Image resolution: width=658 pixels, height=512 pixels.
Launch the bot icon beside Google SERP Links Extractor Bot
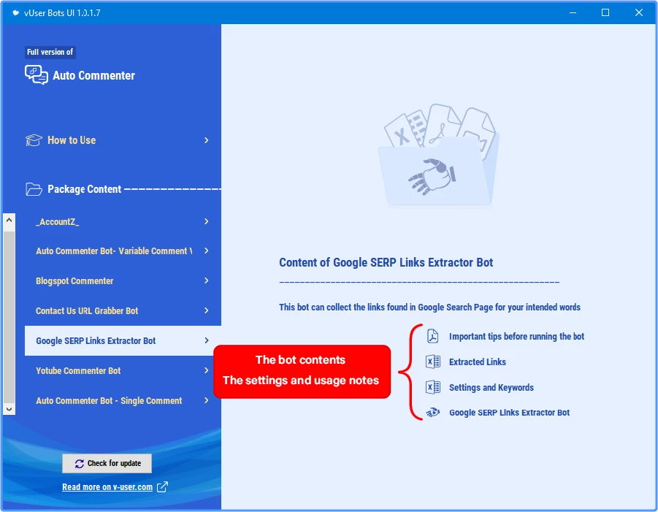click(432, 413)
